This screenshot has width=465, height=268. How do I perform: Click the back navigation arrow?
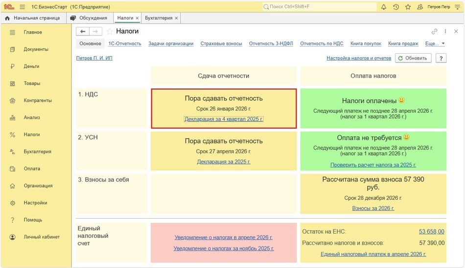click(83, 31)
